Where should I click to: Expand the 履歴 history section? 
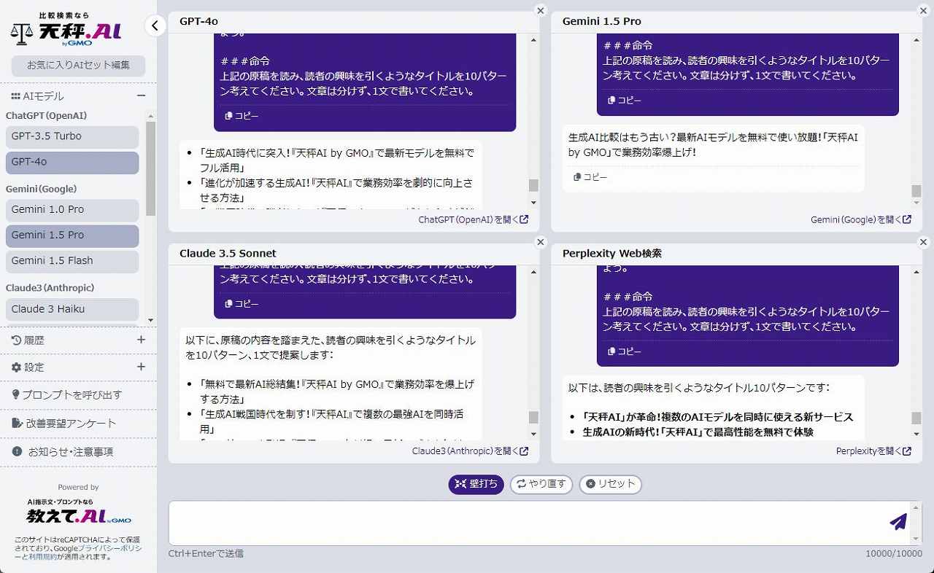pyautogui.click(x=141, y=340)
